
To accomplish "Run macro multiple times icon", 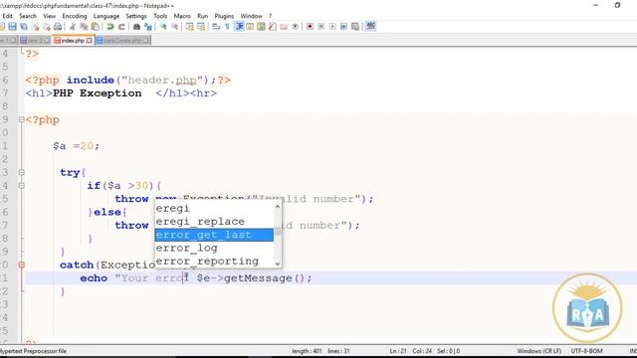I will 343,27.
